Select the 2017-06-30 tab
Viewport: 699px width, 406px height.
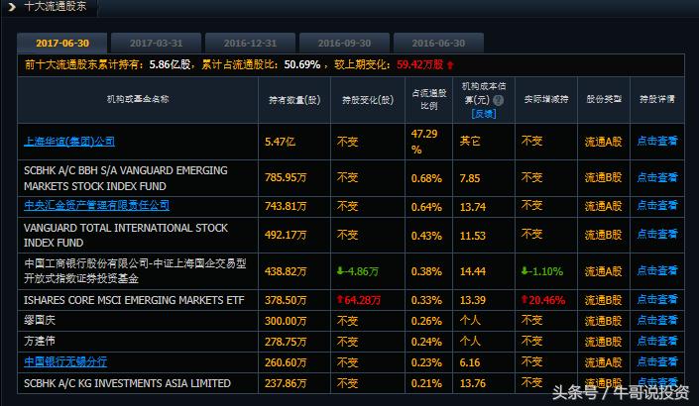pos(62,44)
